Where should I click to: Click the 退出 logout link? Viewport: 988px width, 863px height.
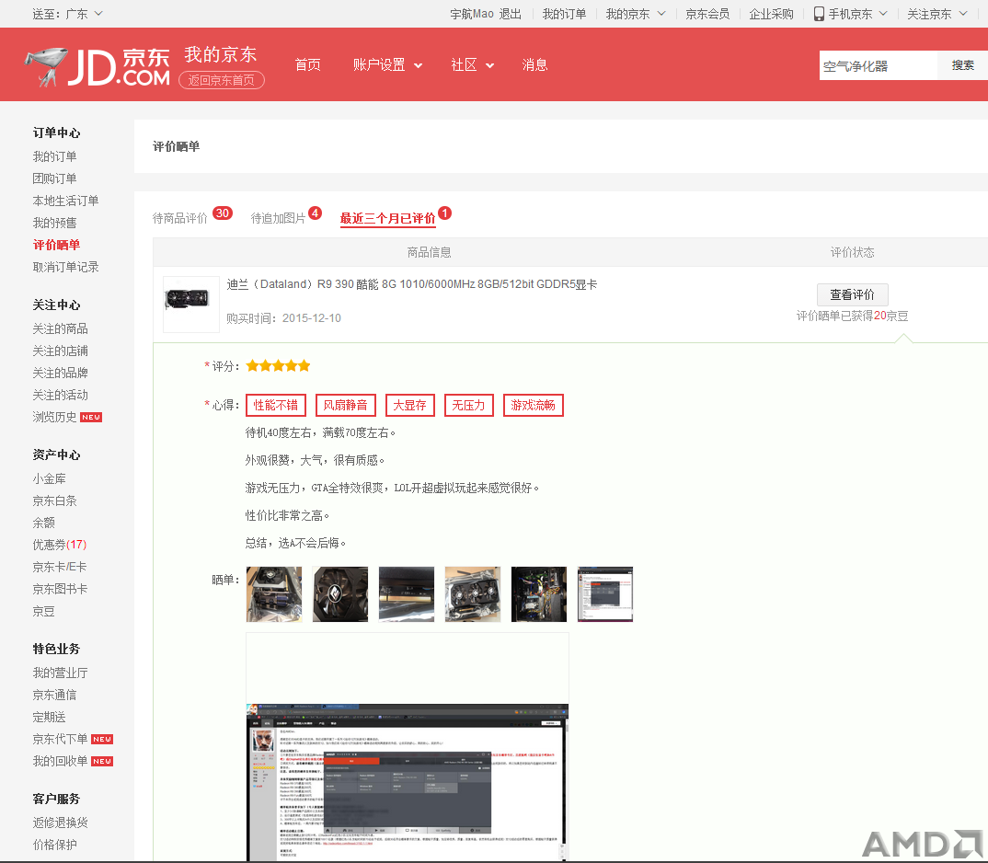[x=511, y=14]
